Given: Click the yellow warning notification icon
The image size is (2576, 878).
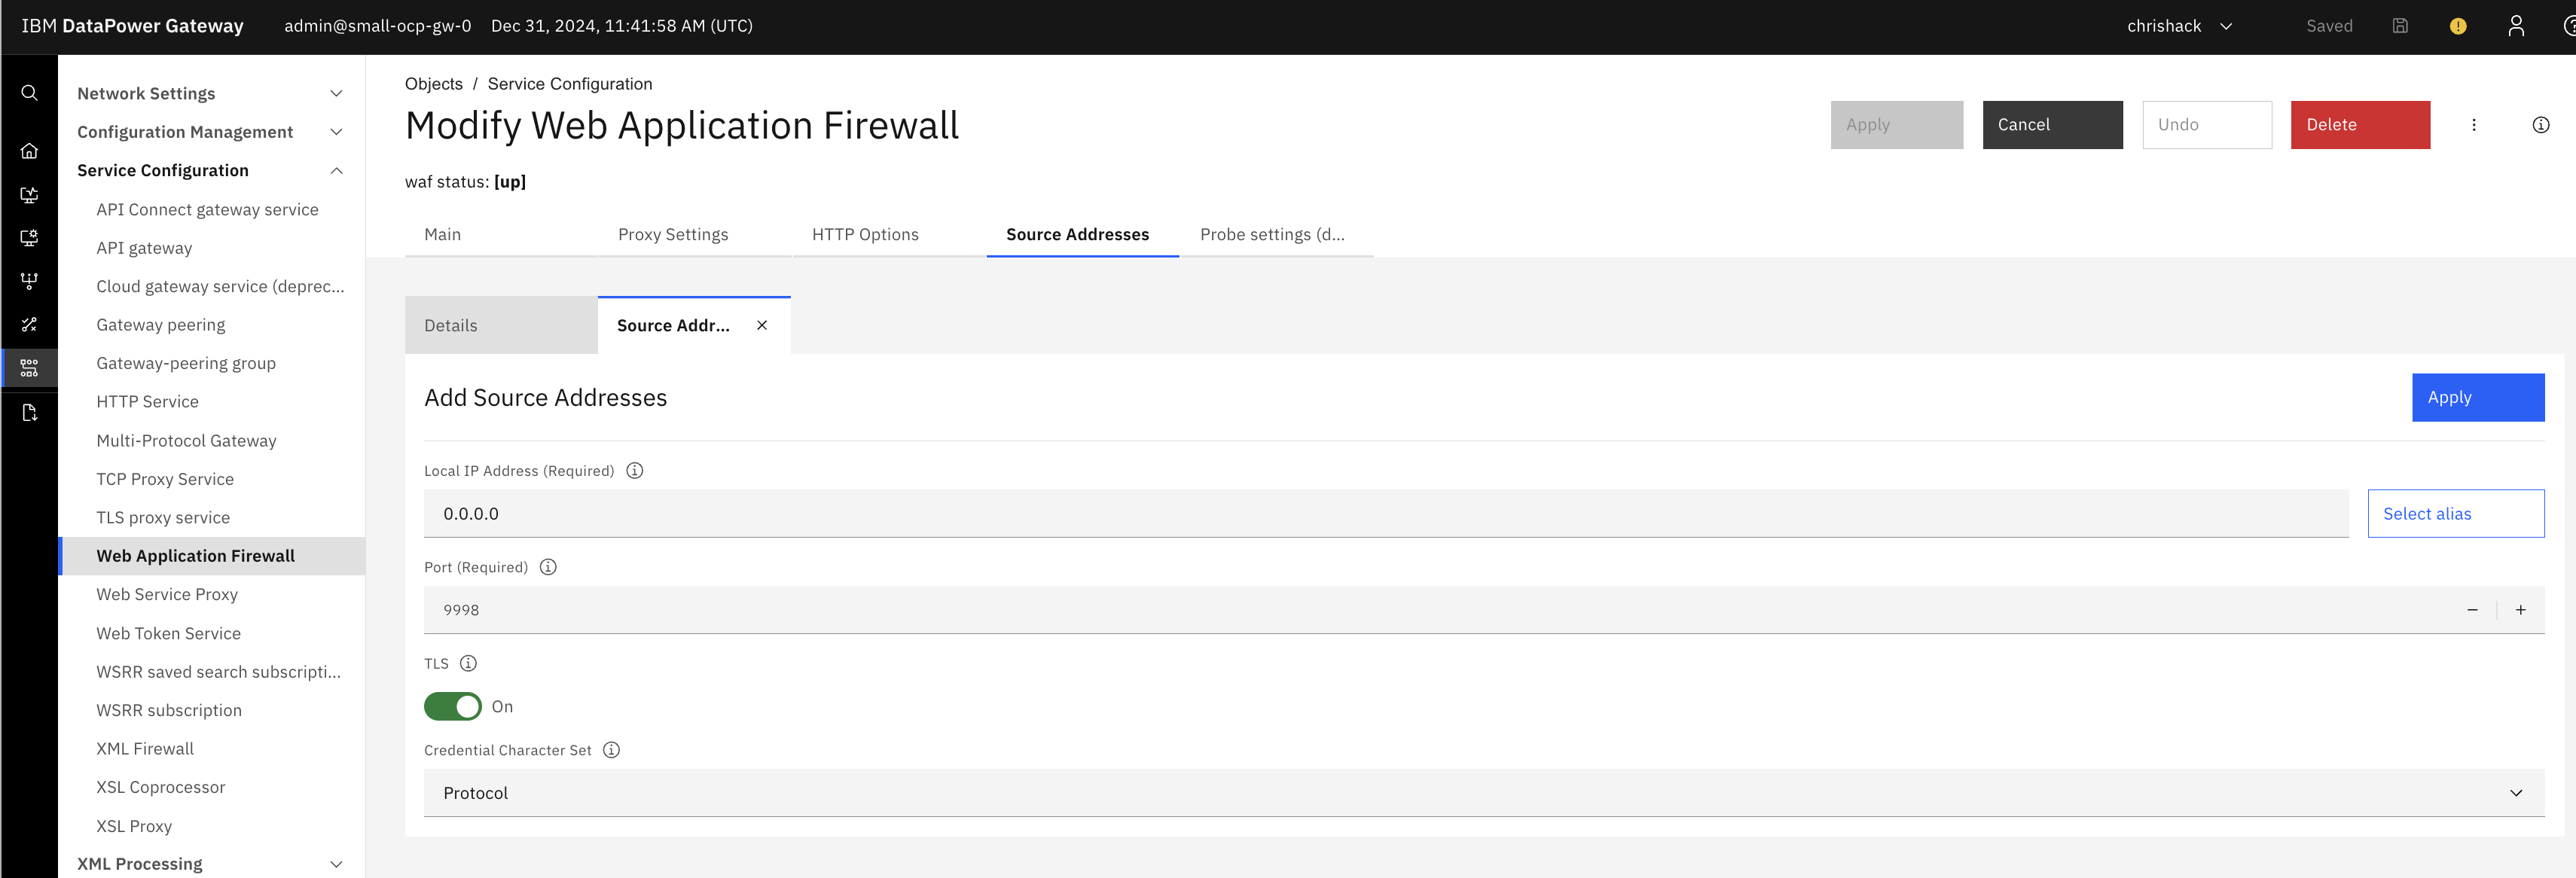Looking at the screenshot, I should click(2457, 26).
